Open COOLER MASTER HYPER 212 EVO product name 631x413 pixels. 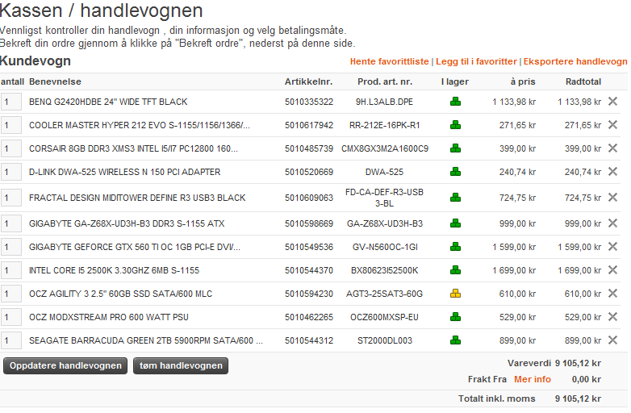coord(140,125)
